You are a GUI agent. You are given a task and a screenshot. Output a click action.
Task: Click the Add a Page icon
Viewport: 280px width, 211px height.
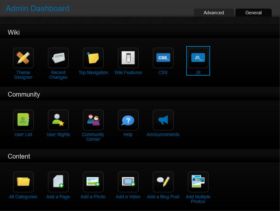58,182
